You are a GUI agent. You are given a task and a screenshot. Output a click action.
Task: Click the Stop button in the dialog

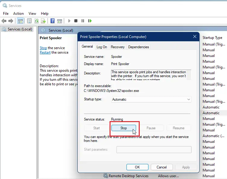click(x=124, y=128)
